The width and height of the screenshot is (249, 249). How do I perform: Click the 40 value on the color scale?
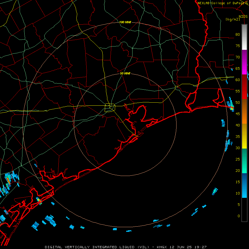238,125
